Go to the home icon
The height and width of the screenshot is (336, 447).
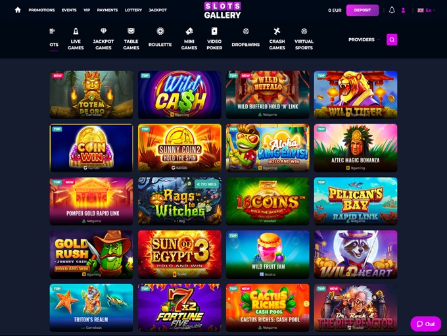(18, 10)
